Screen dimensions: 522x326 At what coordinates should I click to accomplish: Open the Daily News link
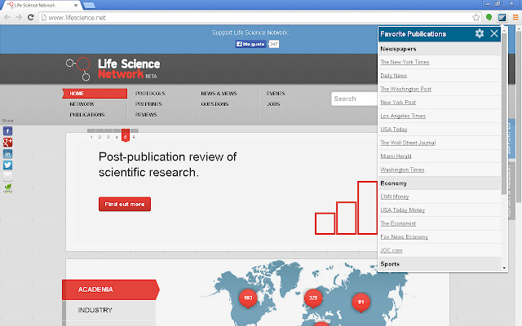(393, 76)
